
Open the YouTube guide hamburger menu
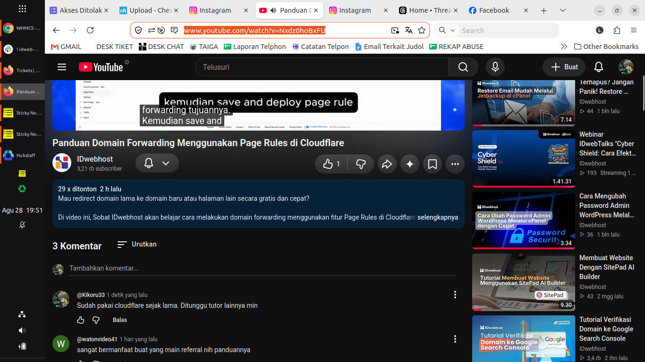(62, 67)
